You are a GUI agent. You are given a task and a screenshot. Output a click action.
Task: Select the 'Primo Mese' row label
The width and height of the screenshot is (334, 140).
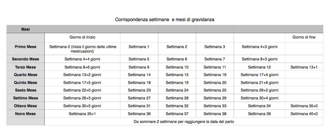[25, 47]
